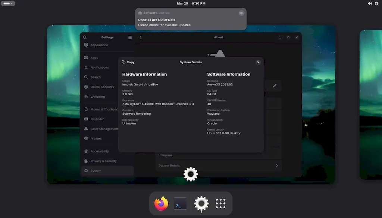The width and height of the screenshot is (382, 218).
Task: Select System in the sidebar
Action: (x=107, y=171)
